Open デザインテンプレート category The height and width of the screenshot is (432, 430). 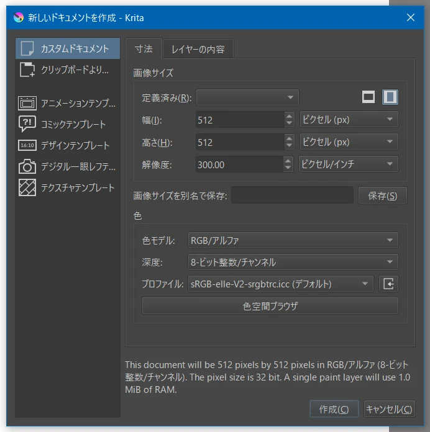[x=68, y=145]
